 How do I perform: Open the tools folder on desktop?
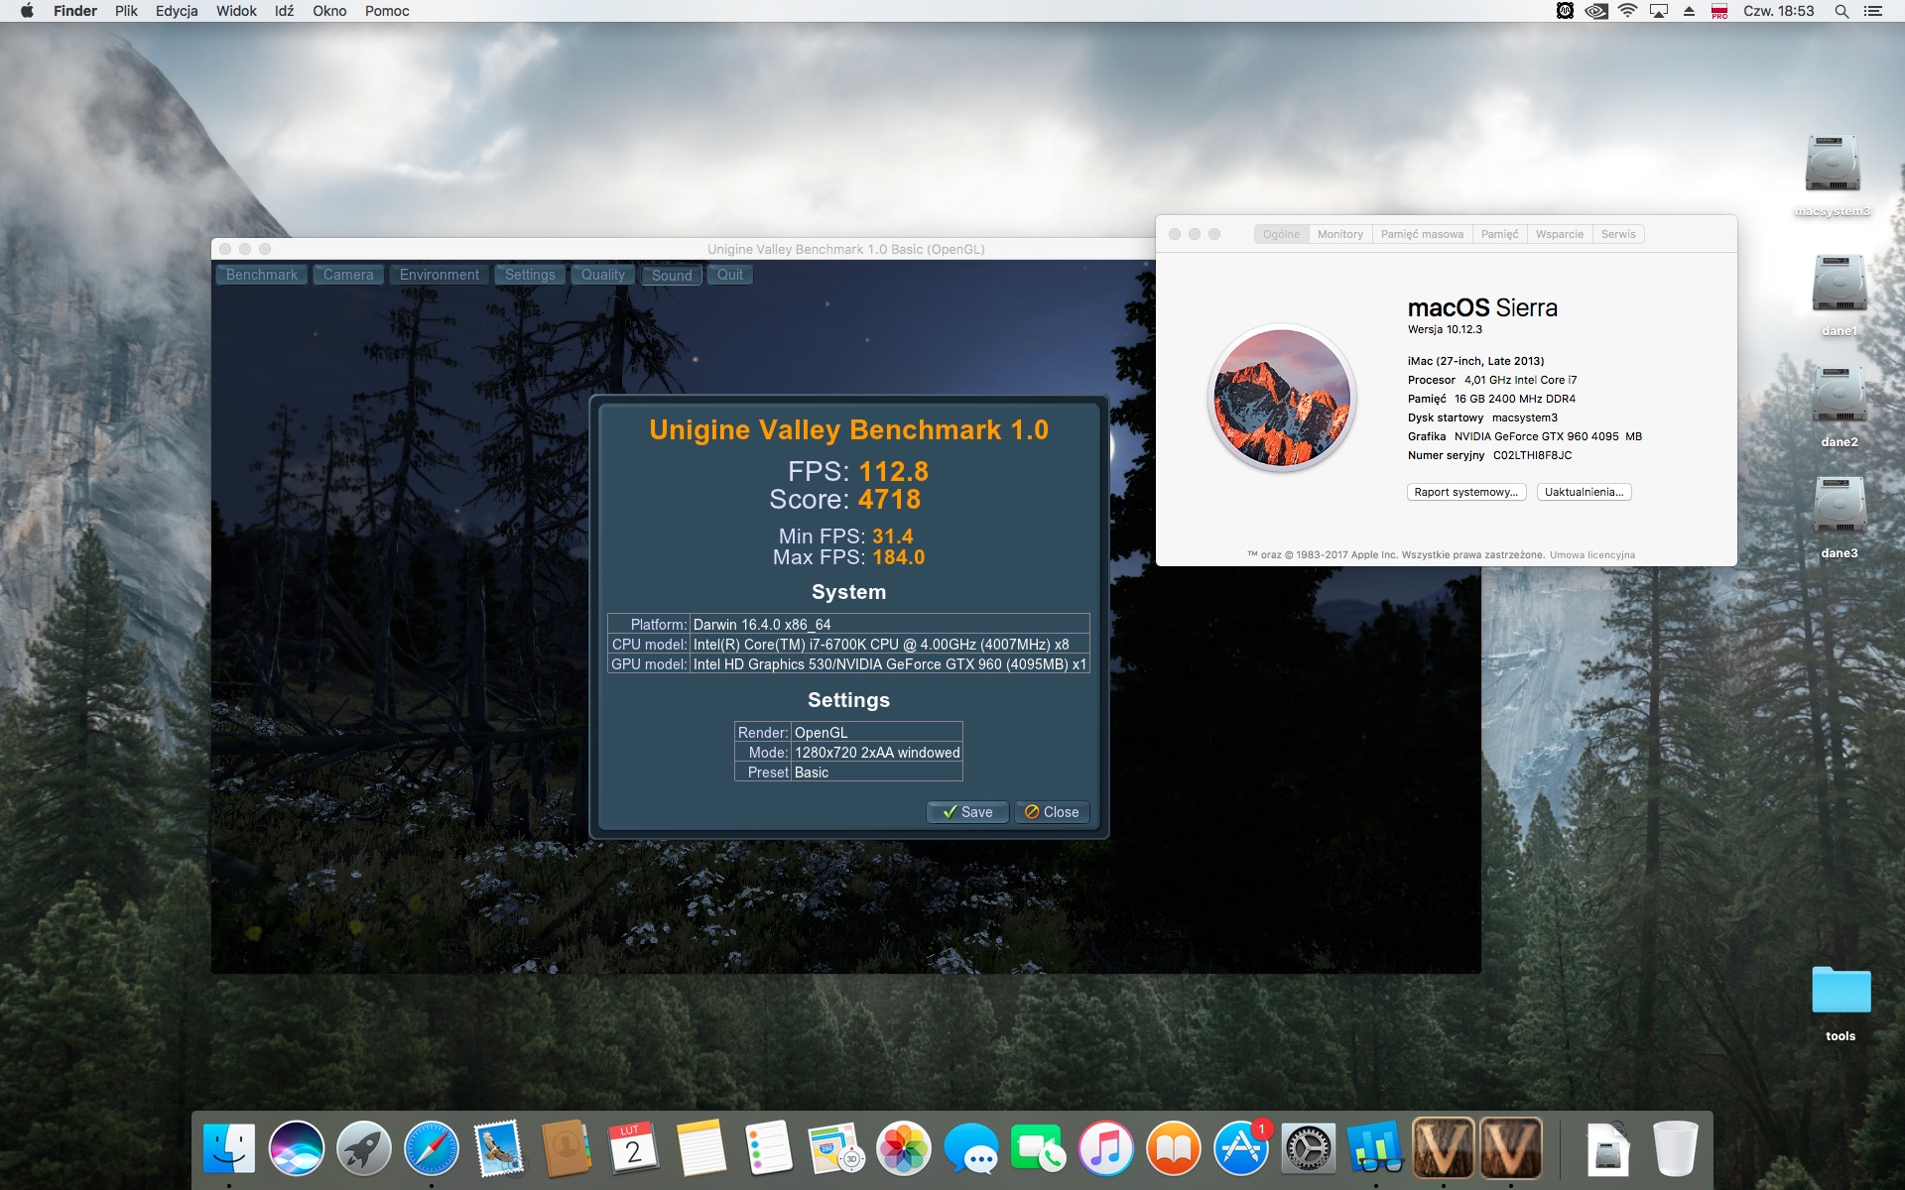click(1841, 1002)
